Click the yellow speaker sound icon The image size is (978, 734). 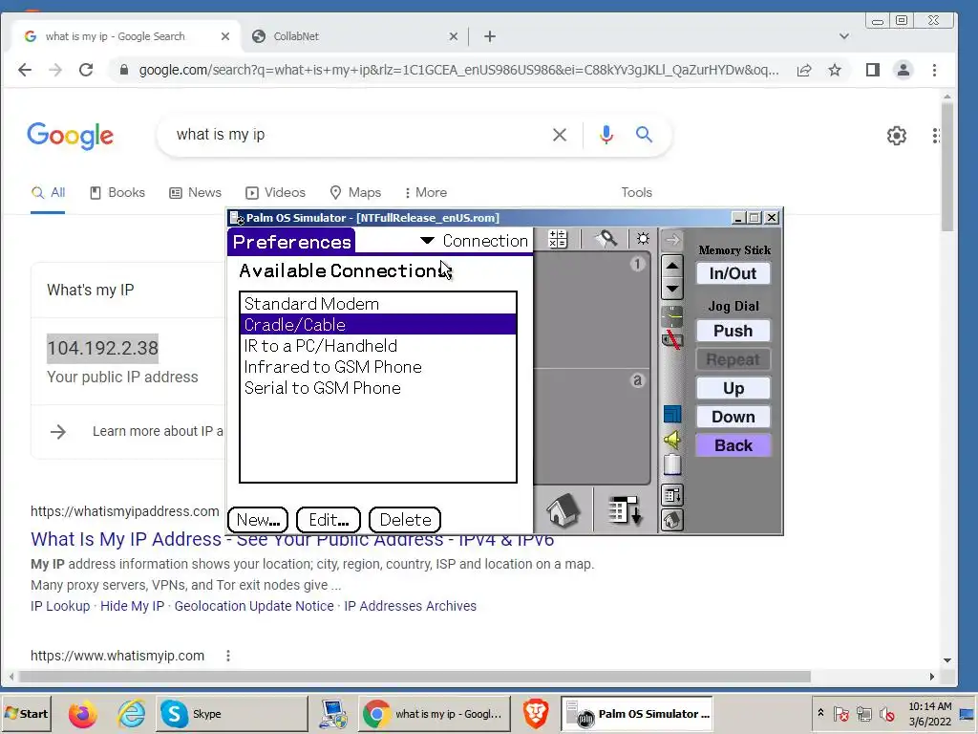[672, 440]
